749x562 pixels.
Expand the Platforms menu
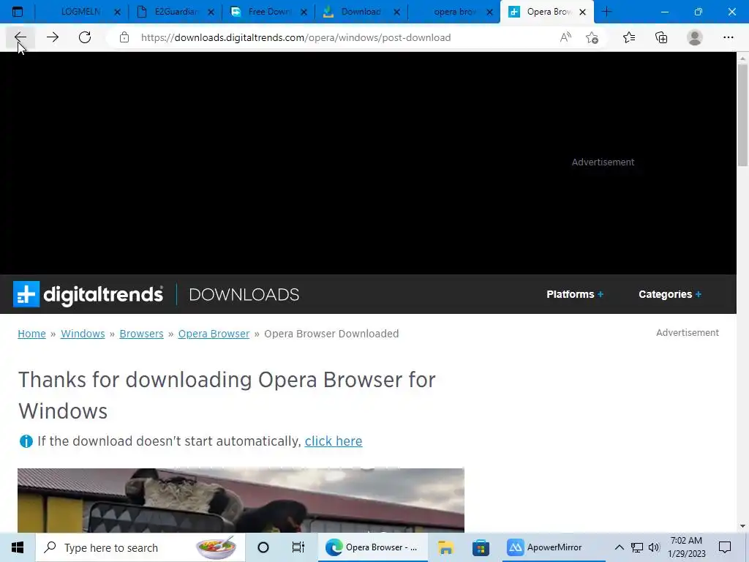575,294
